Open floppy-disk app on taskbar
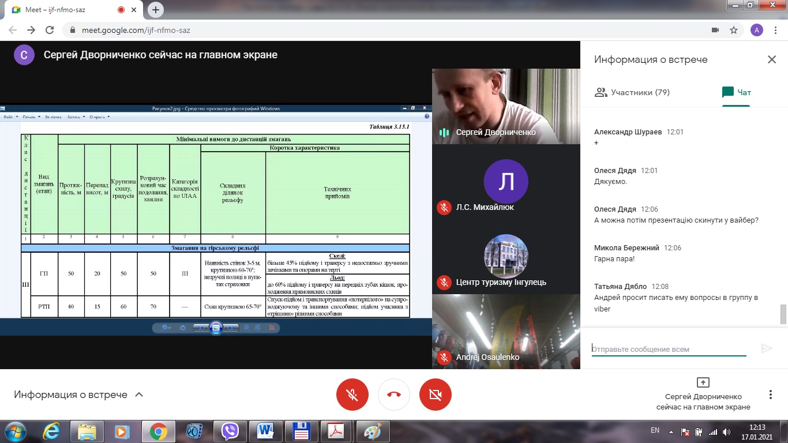Viewport: 788px width, 443px height. [x=302, y=431]
